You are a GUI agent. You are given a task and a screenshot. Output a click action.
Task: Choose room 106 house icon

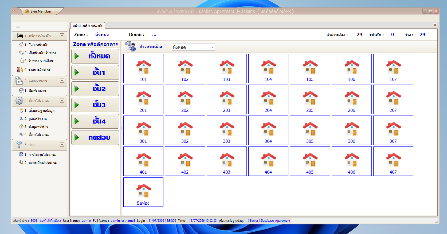click(352, 67)
